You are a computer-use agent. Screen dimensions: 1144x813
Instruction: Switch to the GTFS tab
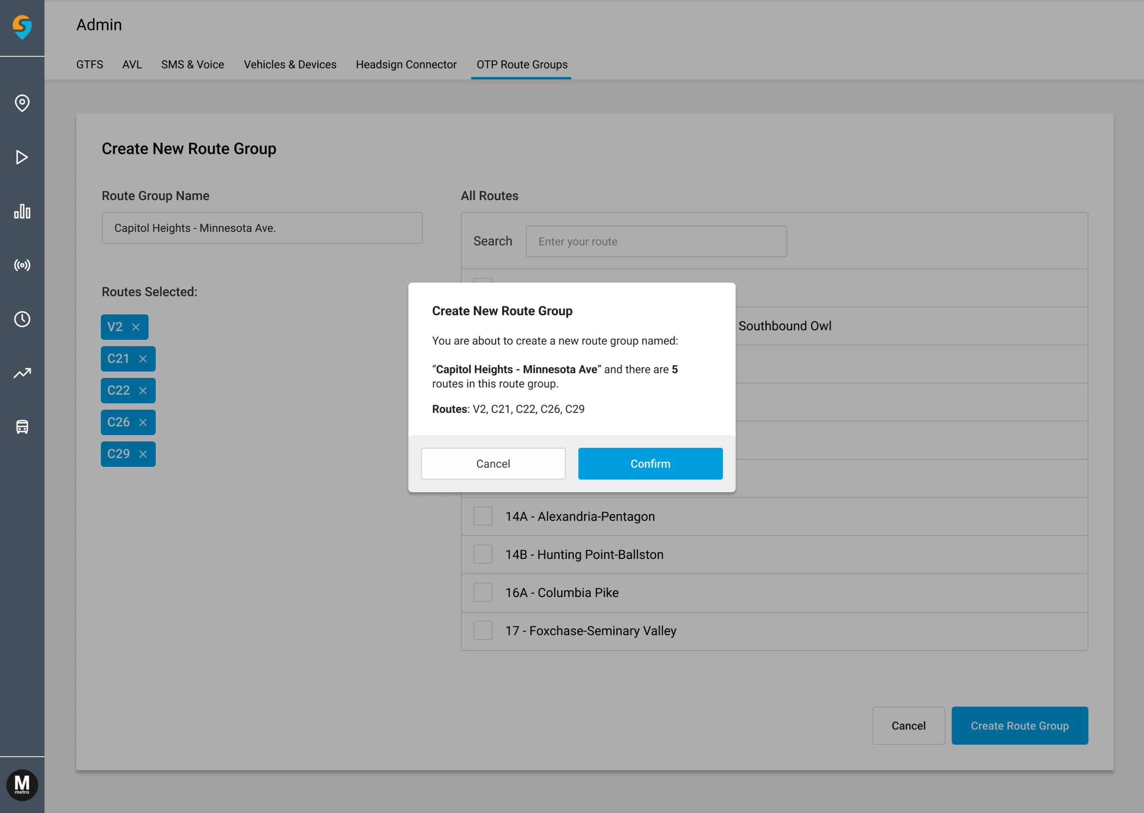[x=89, y=64]
